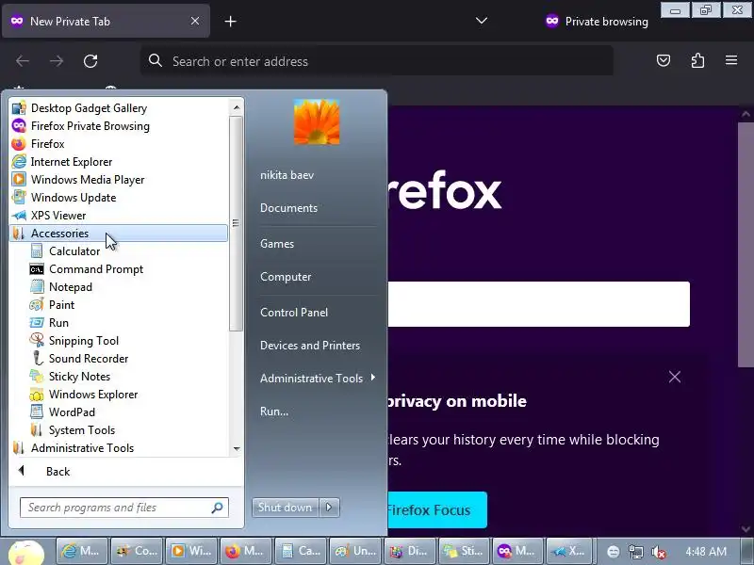Open Run... in the right pane

pos(274,412)
